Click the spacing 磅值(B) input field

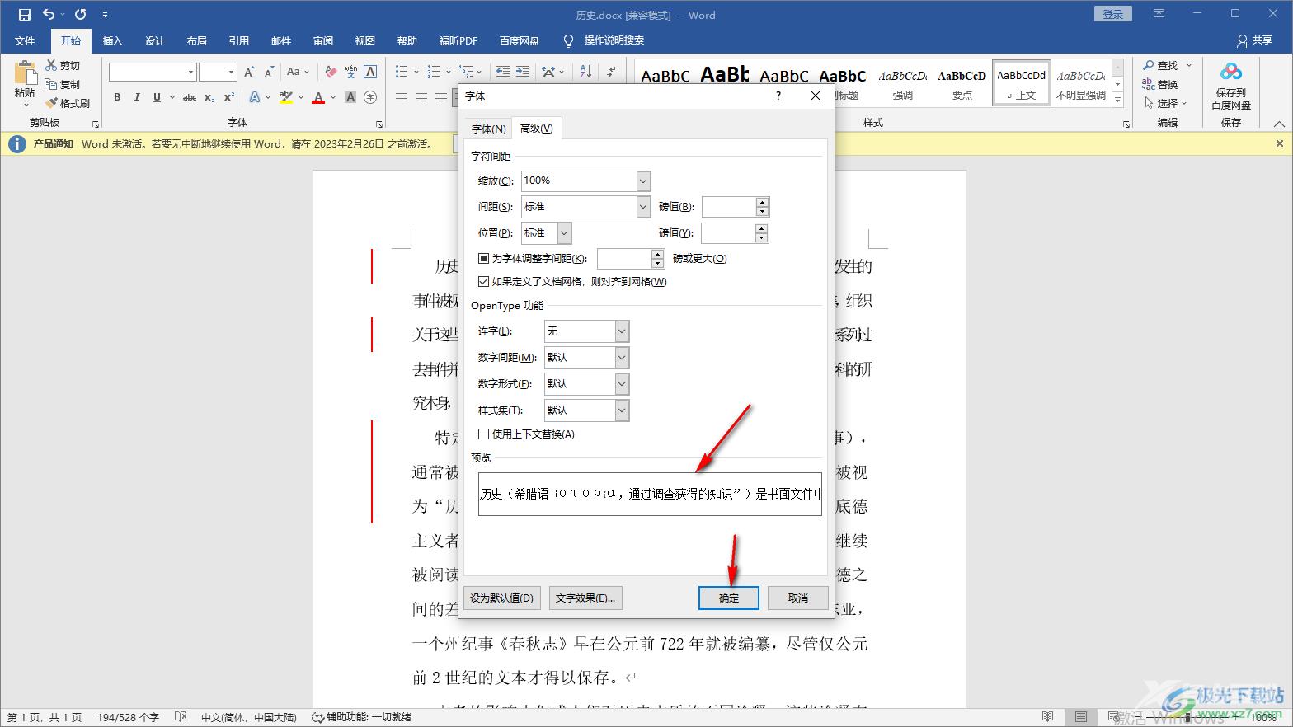tap(729, 207)
